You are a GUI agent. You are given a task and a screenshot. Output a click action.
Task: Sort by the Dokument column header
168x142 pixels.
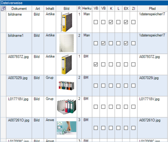(x=19, y=8)
